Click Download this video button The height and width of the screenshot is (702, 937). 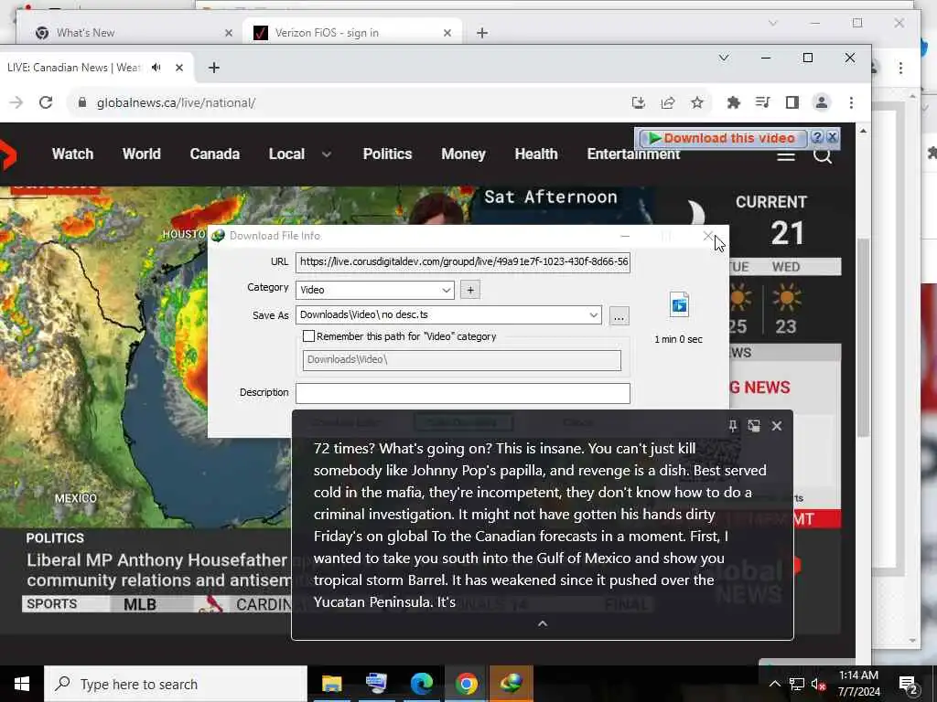[x=723, y=139]
